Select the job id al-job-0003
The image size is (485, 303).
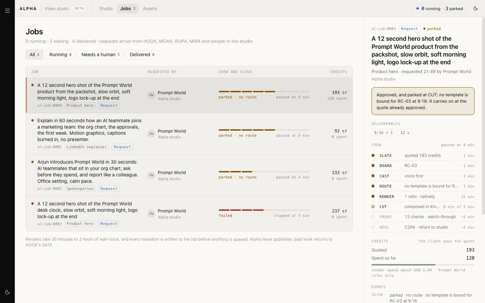coord(50,224)
